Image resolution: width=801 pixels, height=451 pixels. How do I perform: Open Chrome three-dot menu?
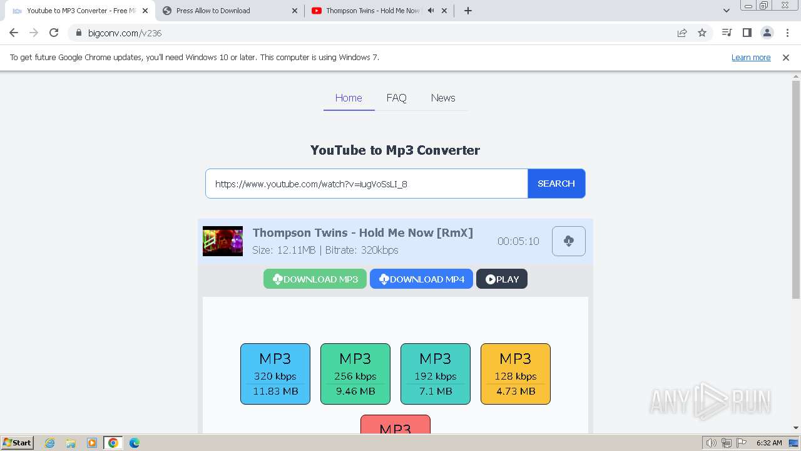[x=787, y=33]
